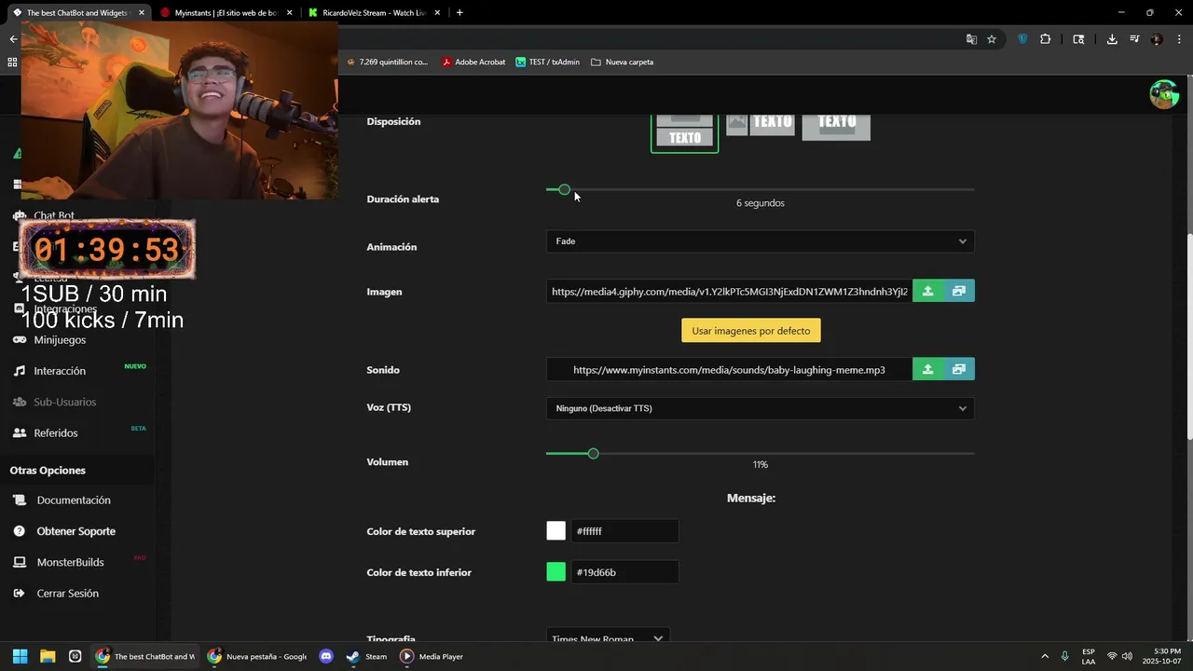The height and width of the screenshot is (671, 1193).
Task: Open Media Player from the taskbar
Action: click(x=432, y=656)
